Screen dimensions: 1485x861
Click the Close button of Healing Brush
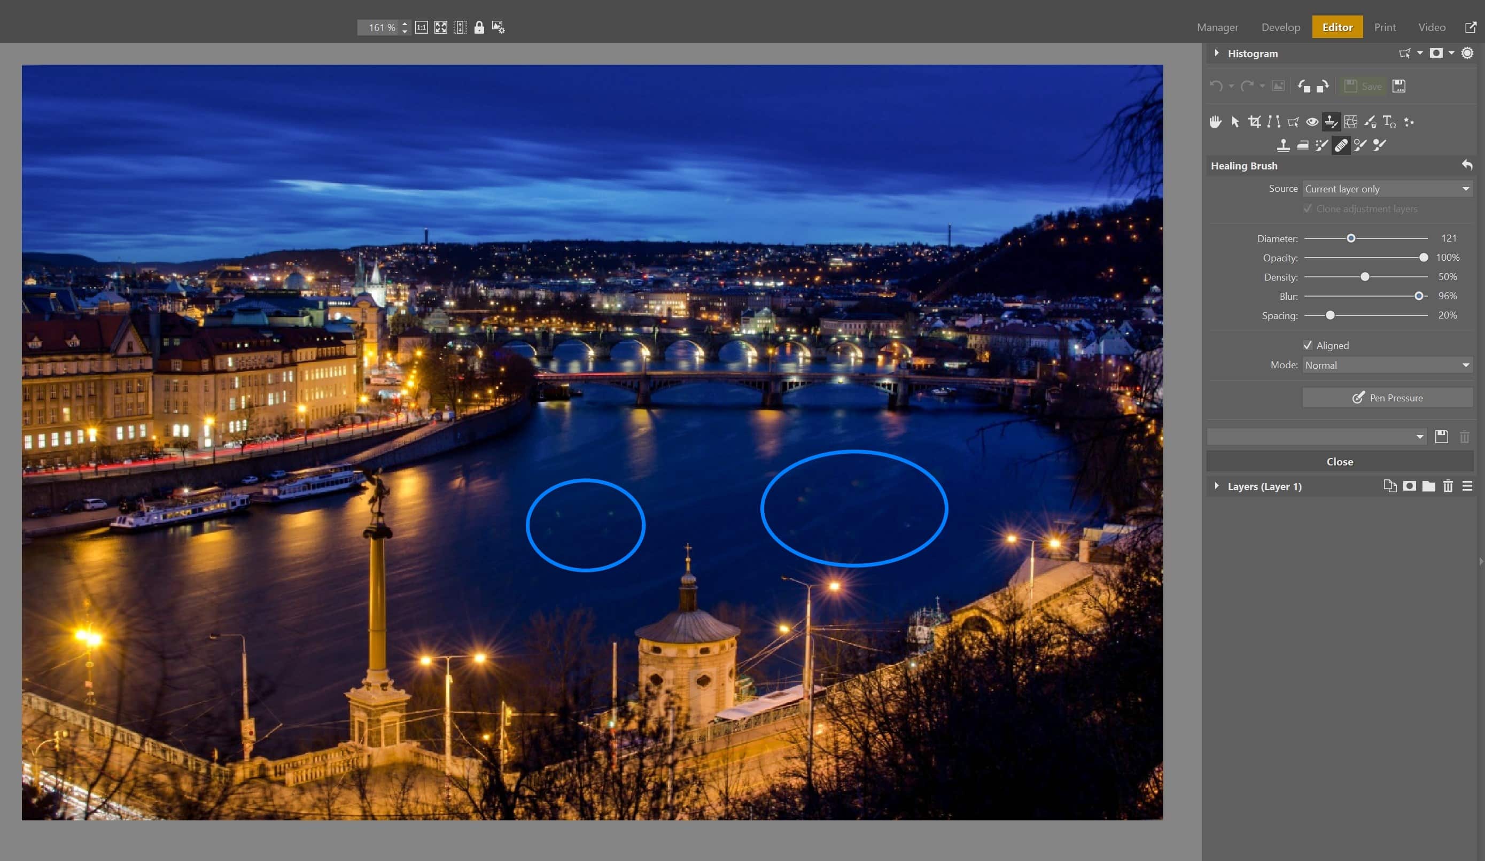[x=1340, y=461]
